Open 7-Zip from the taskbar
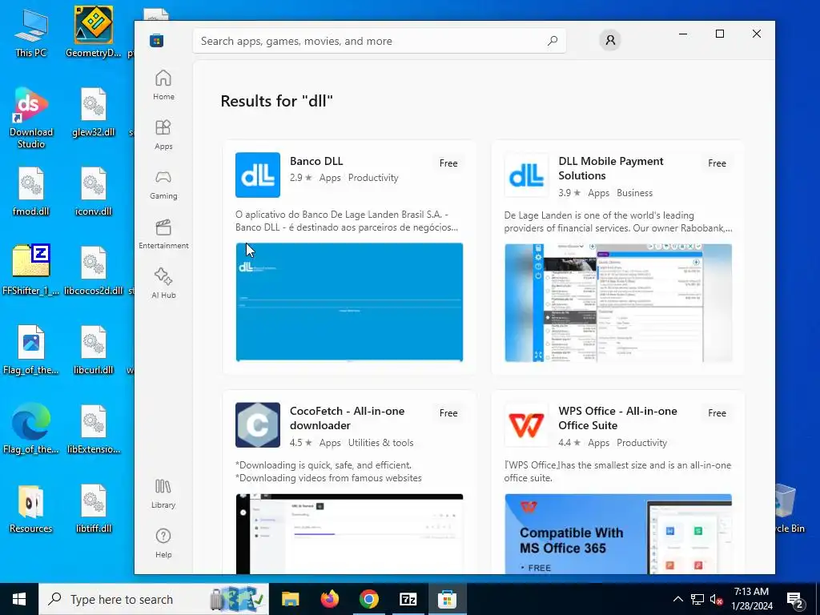 [408, 599]
